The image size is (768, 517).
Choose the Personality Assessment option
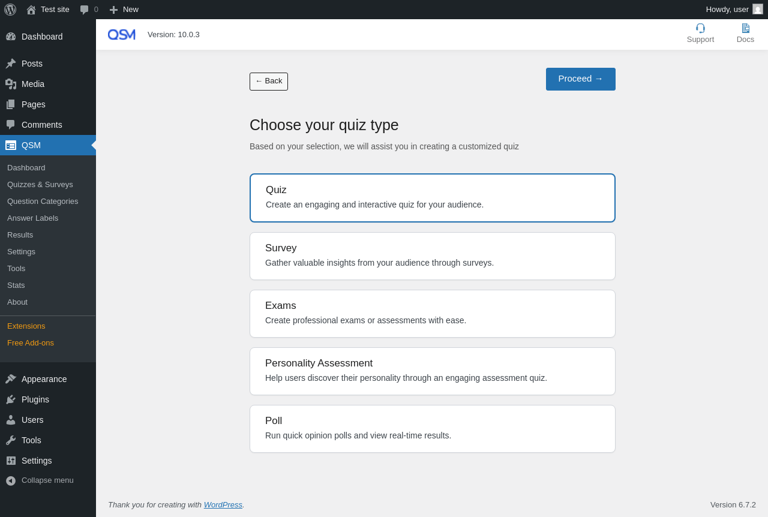pos(432,371)
